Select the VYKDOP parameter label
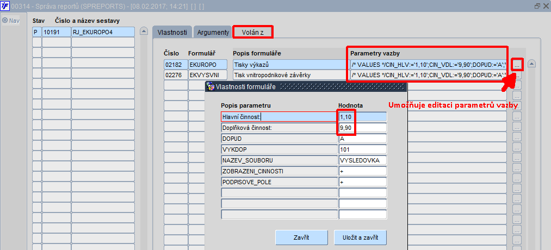Image resolution: width=551 pixels, height=250 pixels. (x=280, y=149)
